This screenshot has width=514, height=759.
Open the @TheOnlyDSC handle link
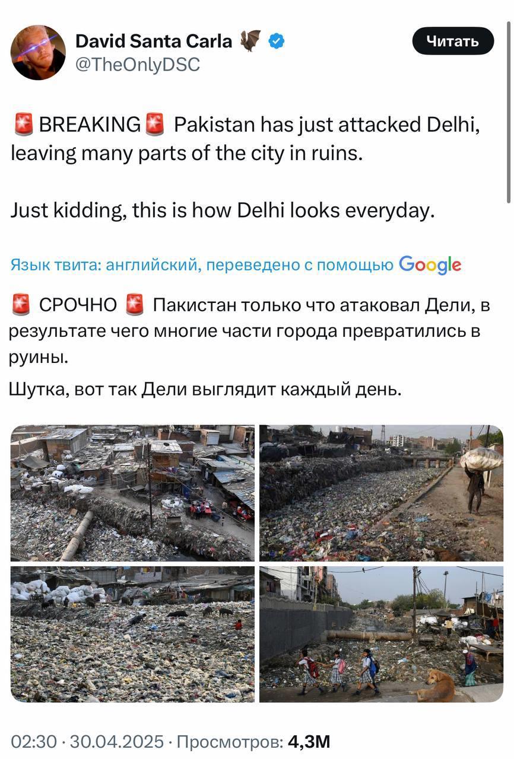point(138,65)
